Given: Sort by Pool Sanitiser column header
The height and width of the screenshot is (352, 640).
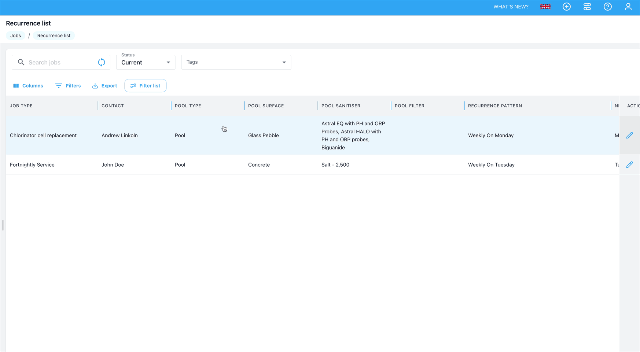Looking at the screenshot, I should point(341,106).
